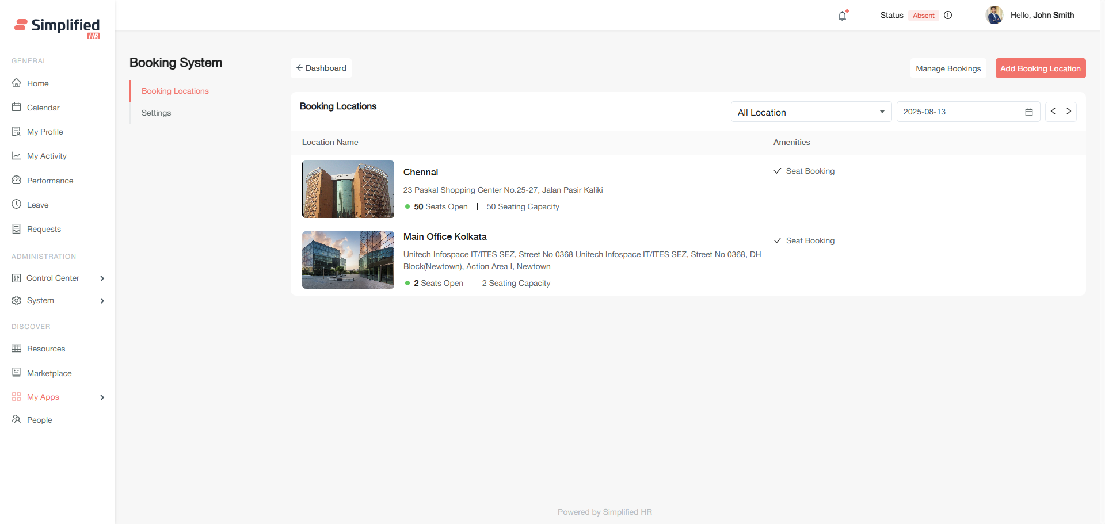The image size is (1105, 524).
Task: Click the status info icon
Action: (948, 16)
